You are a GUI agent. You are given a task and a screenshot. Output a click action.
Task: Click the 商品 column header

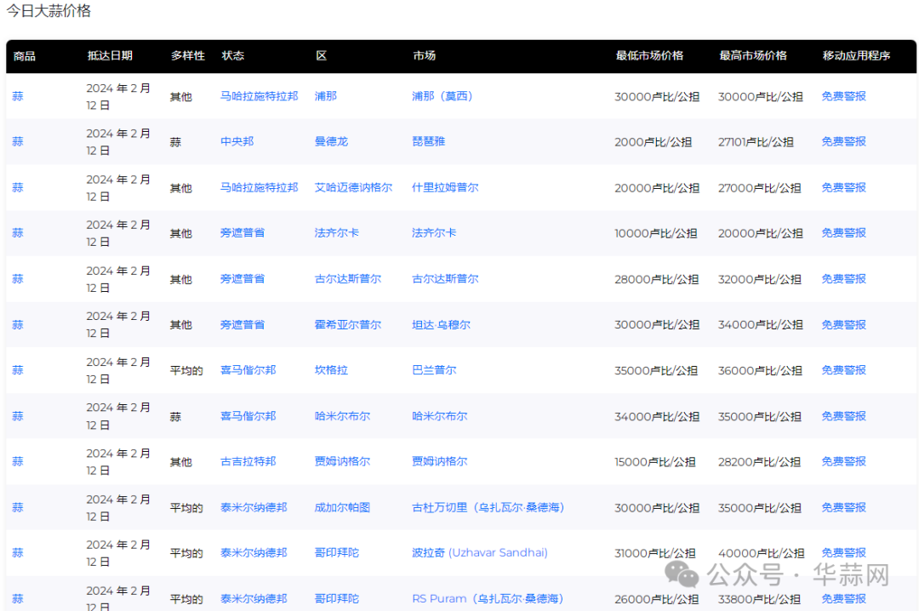24,56
